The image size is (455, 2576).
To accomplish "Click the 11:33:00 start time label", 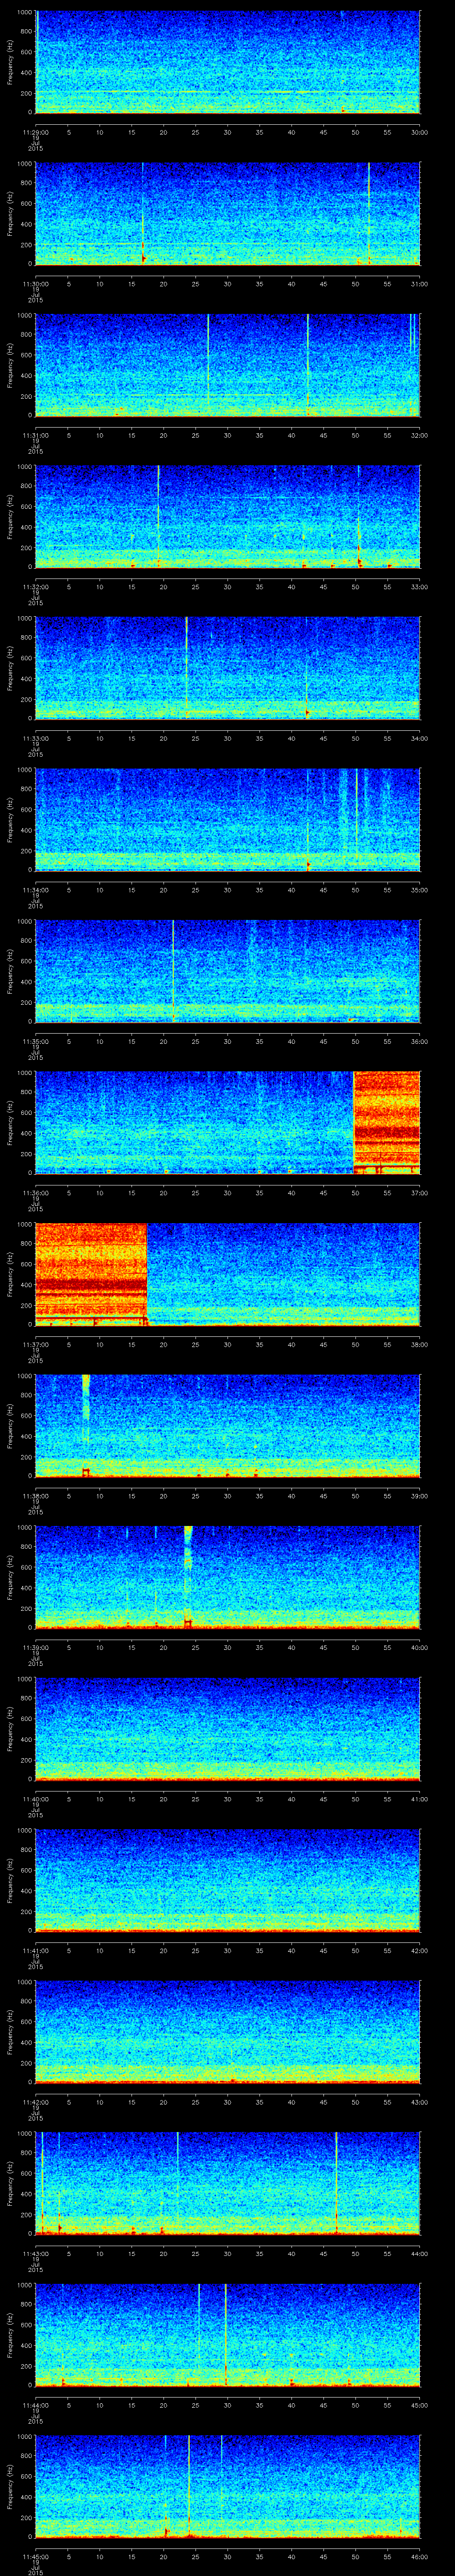I will 35,738.
